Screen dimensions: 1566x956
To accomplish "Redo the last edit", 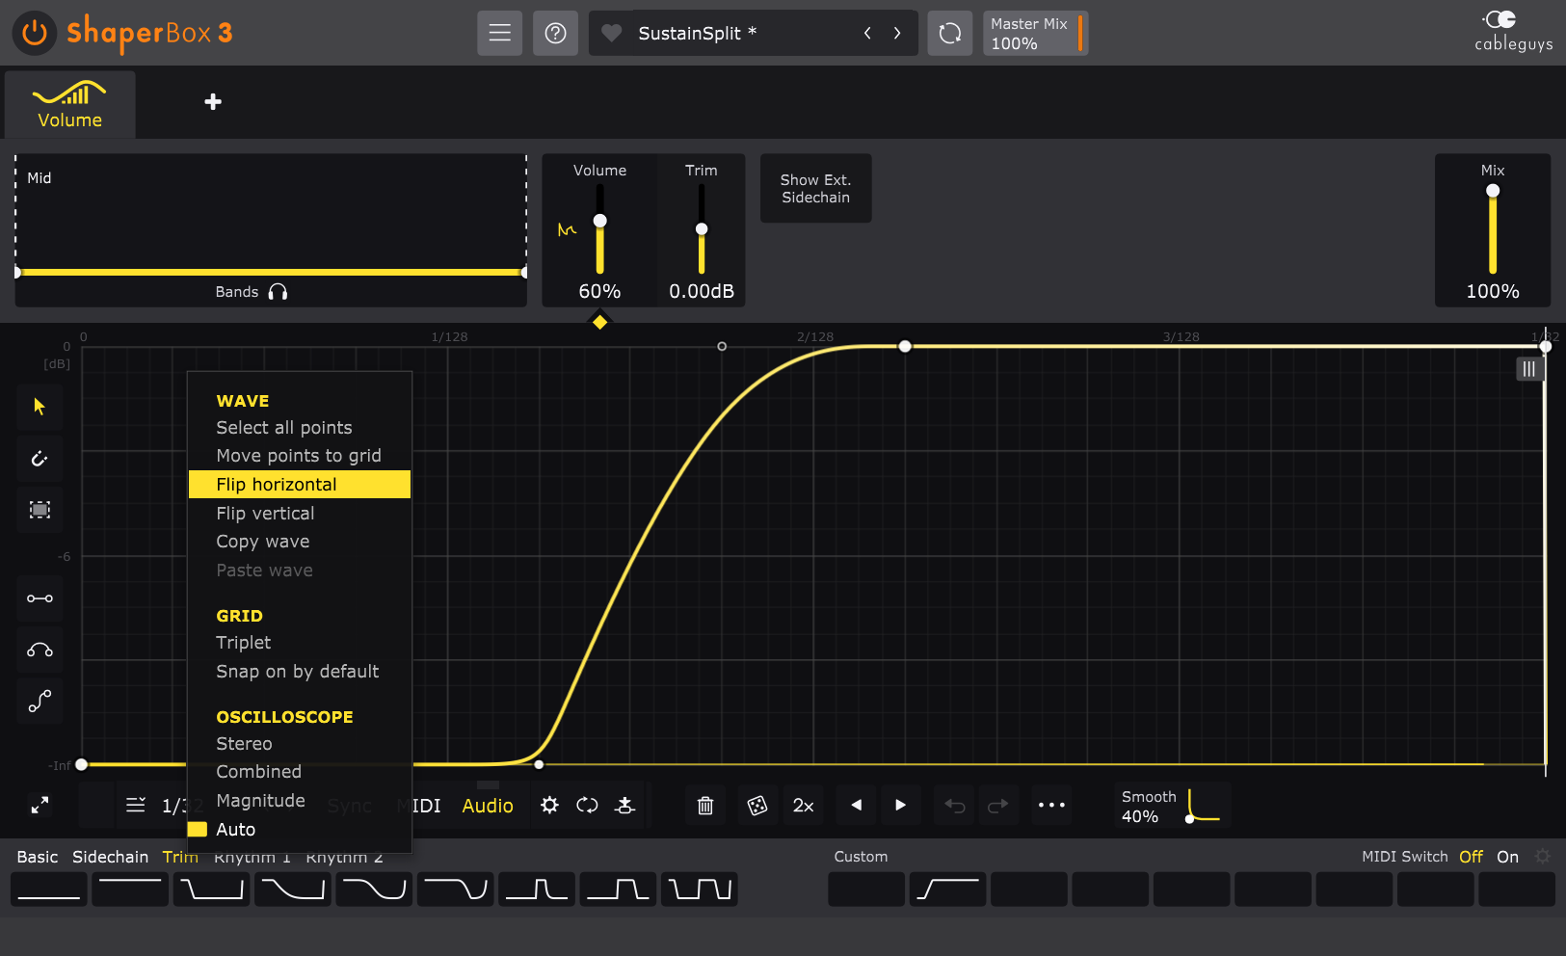I will point(997,806).
